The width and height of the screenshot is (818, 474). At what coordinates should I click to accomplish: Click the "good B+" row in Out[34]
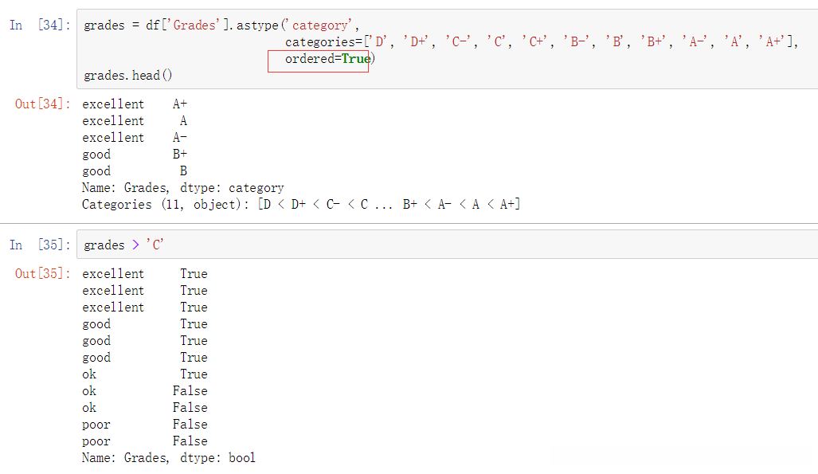(x=135, y=155)
